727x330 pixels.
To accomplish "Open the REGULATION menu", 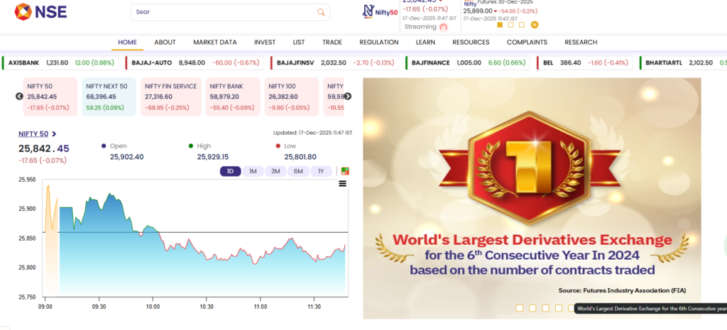I will click(379, 42).
